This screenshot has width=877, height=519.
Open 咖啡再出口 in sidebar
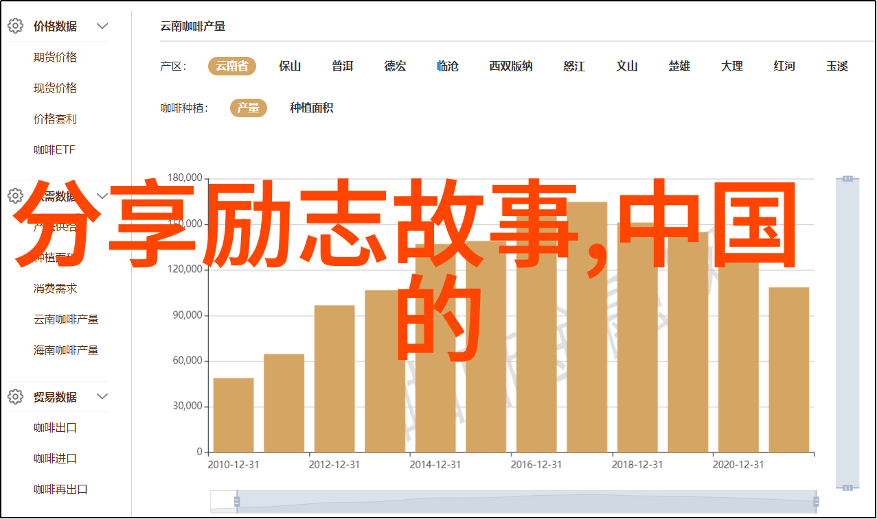tap(61, 490)
